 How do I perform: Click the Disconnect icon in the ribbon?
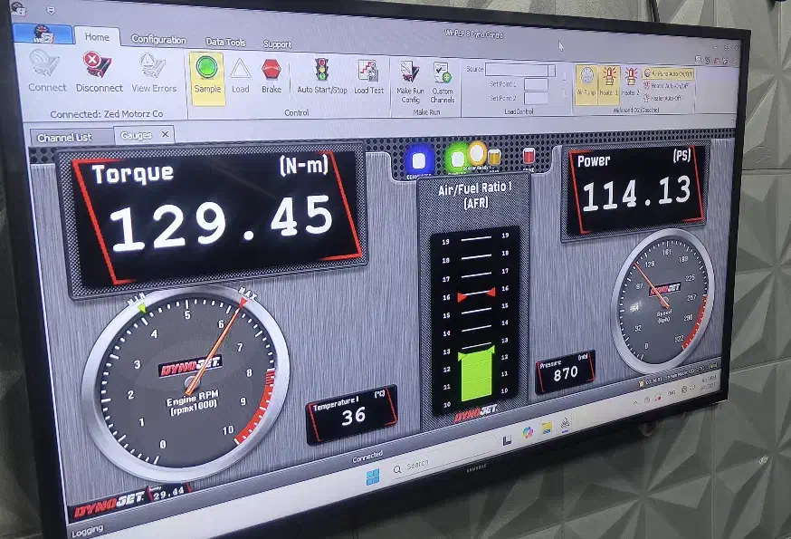(x=98, y=67)
